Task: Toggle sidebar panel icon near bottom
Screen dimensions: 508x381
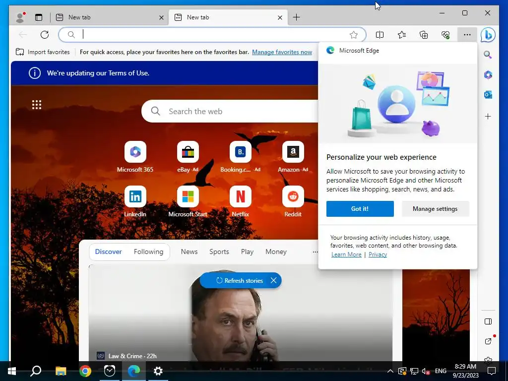Action: point(488,321)
